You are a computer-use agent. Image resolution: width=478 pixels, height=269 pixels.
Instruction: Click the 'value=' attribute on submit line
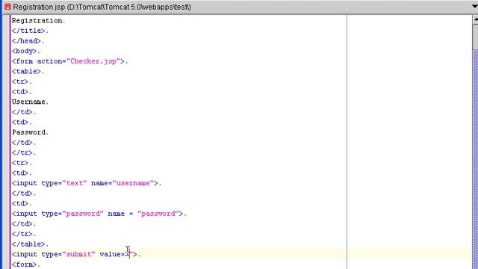112,254
